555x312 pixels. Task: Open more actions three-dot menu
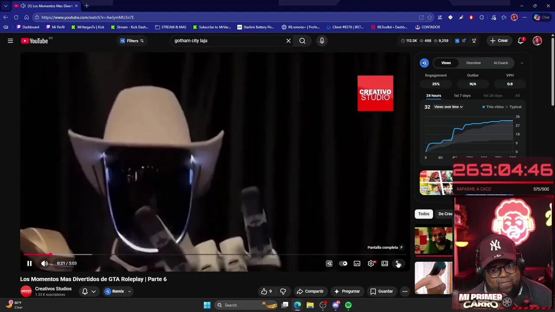[x=405, y=291]
